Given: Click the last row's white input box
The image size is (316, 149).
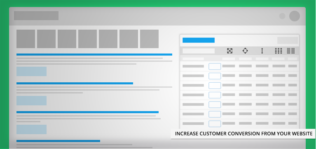Looking at the screenshot, I should [215, 123].
